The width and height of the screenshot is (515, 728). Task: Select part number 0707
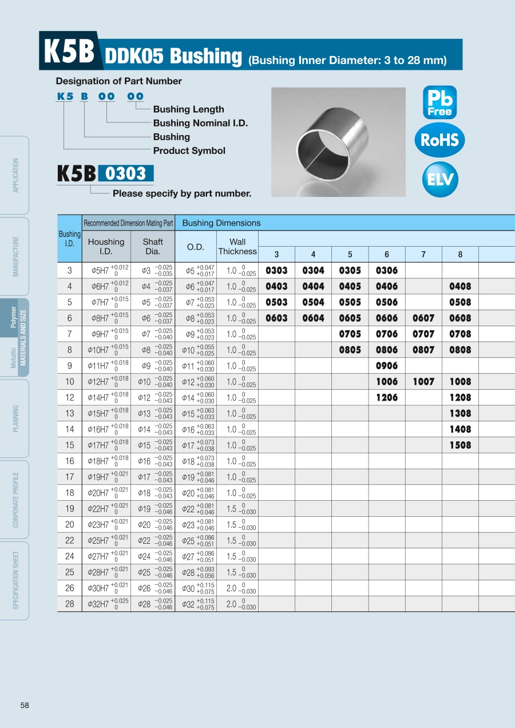(423, 334)
